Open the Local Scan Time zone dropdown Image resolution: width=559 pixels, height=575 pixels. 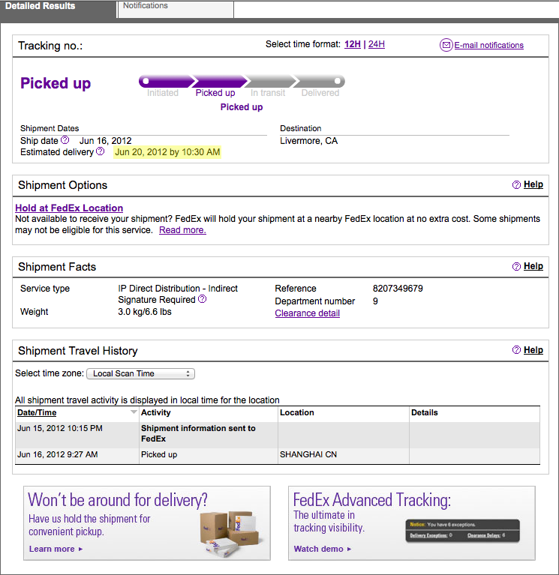coord(140,373)
